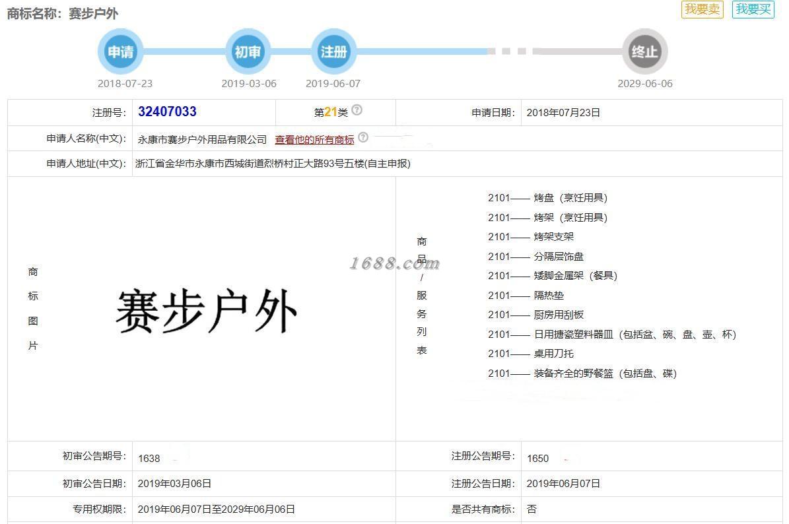789x524 pixels.
Task: Click the 专用权期限 field label
Action: click(x=99, y=509)
